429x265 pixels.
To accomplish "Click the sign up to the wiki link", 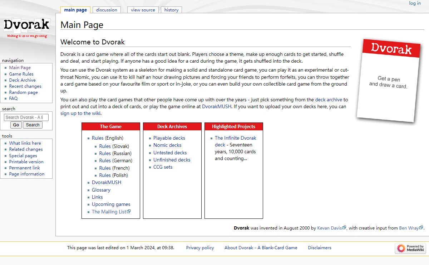I will pyautogui.click(x=81, y=114).
